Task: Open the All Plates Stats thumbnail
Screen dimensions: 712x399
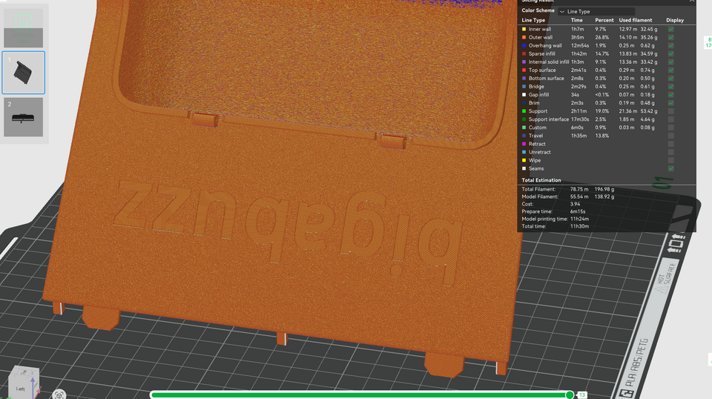Action: point(24,27)
